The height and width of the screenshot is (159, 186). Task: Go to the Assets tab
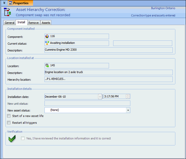(x=46, y=23)
